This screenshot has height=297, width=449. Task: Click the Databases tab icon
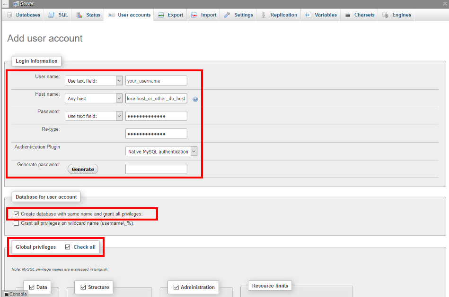9,15
